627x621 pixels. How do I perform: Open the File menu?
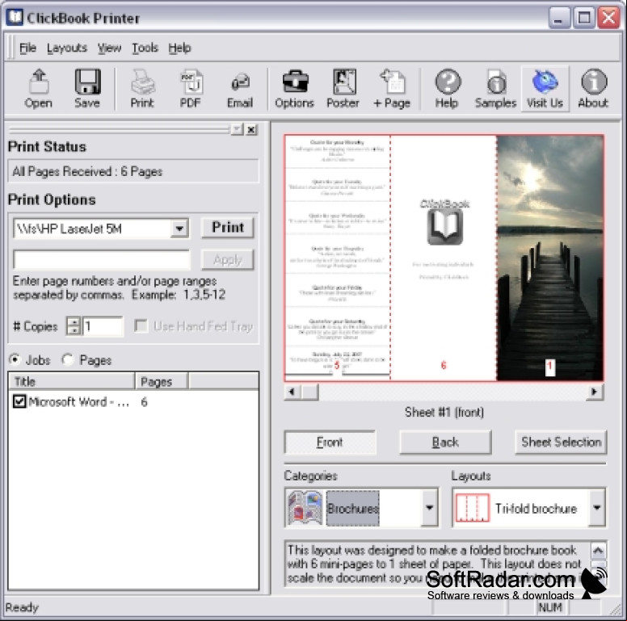tap(28, 48)
